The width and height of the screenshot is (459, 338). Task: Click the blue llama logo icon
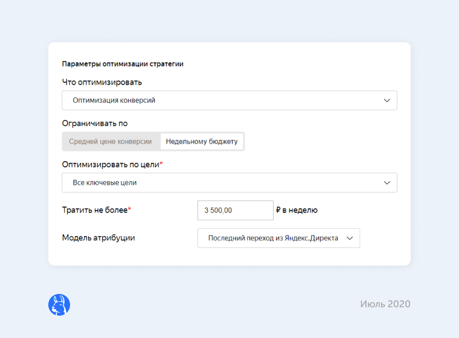(59, 305)
